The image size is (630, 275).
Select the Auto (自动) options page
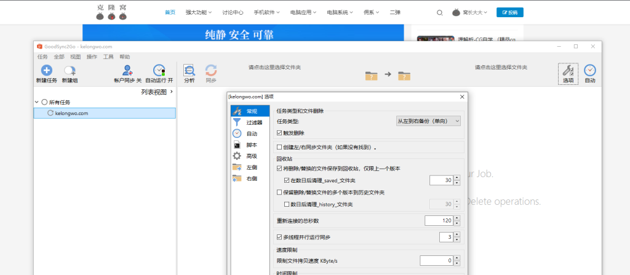pyautogui.click(x=249, y=134)
